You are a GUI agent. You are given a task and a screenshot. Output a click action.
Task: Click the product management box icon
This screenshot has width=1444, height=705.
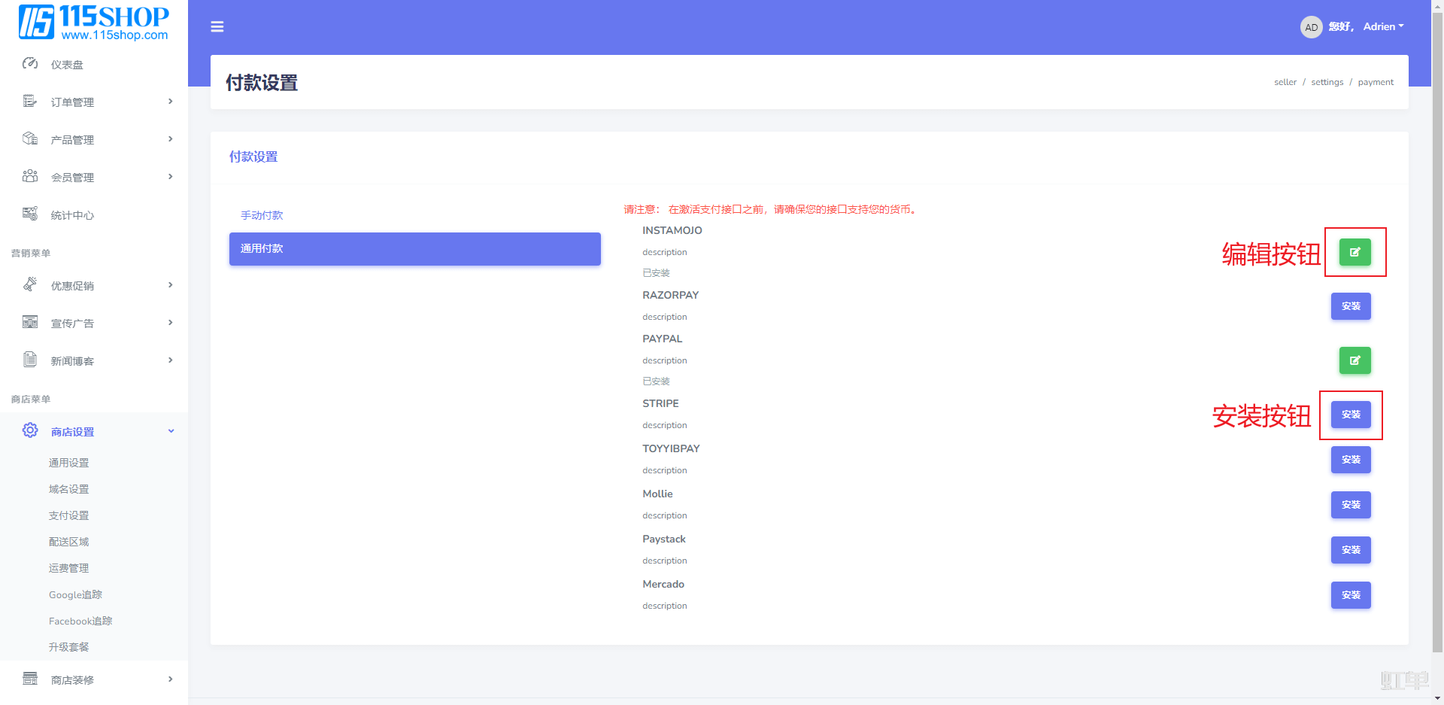[30, 139]
